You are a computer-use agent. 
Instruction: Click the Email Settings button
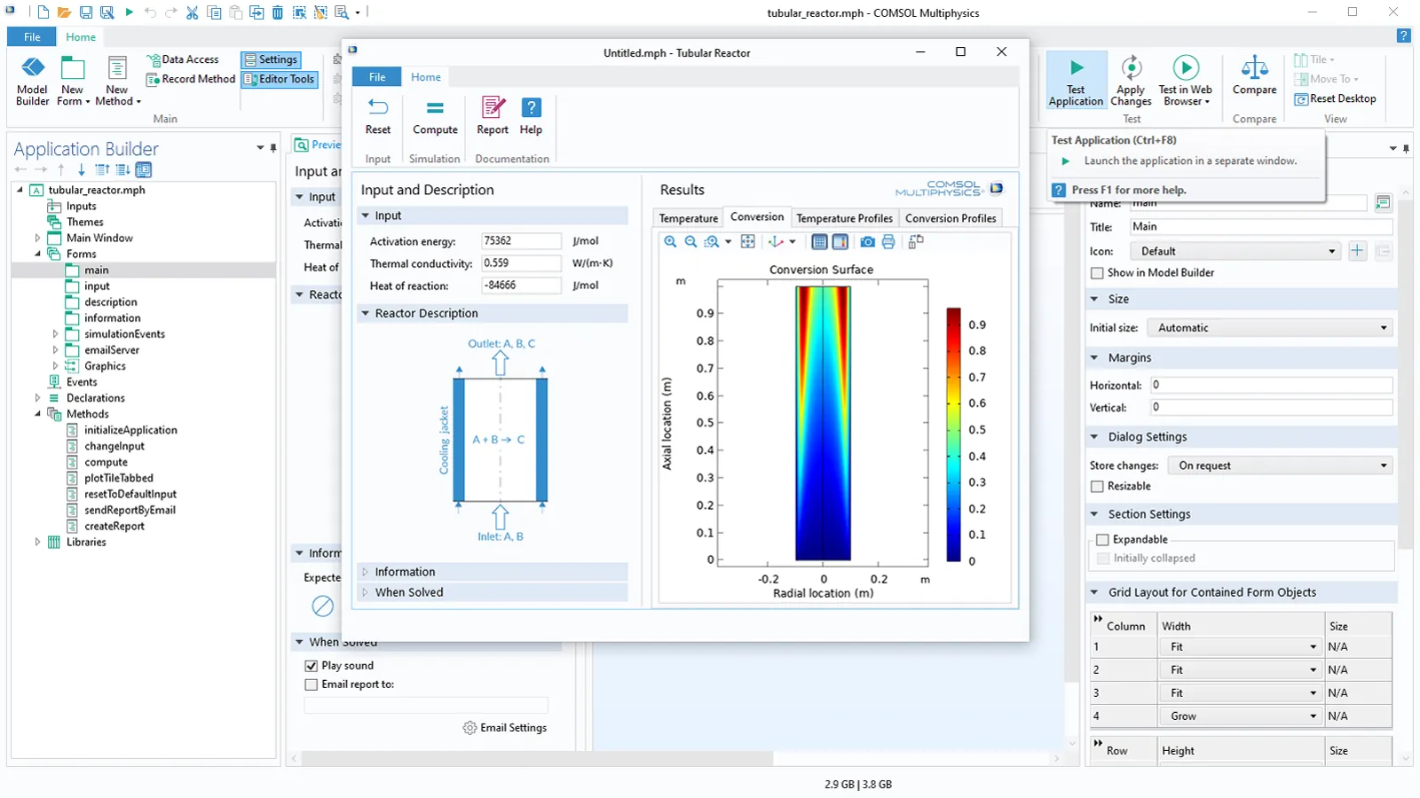(505, 728)
